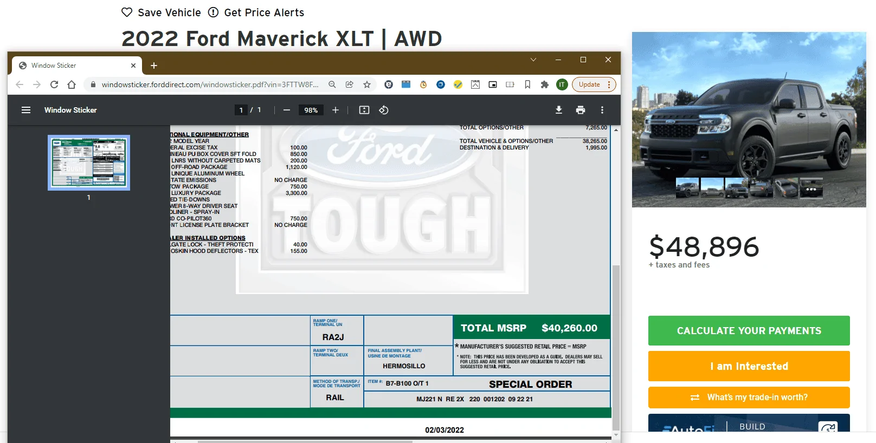Select the third vehicle front-view thumbnail
This screenshot has height=443, width=876.
737,188
